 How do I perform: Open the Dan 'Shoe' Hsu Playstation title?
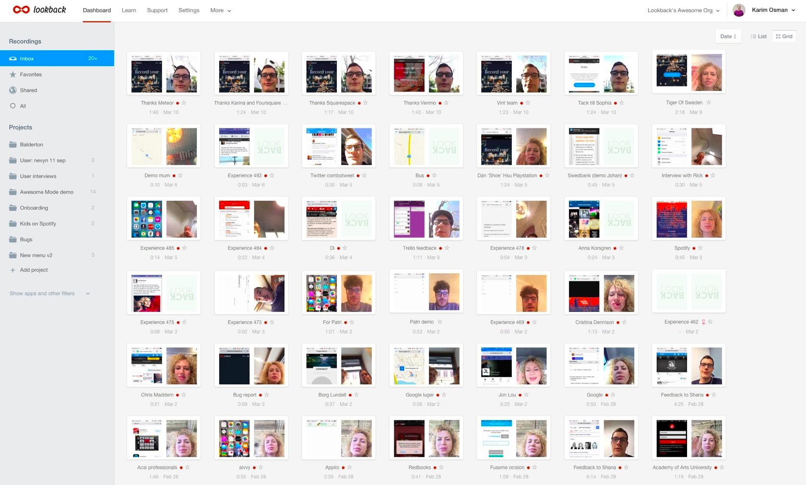point(507,175)
